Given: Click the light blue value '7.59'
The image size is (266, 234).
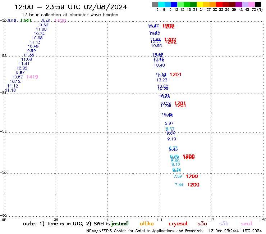Looking at the screenshot, I should (178, 176).
